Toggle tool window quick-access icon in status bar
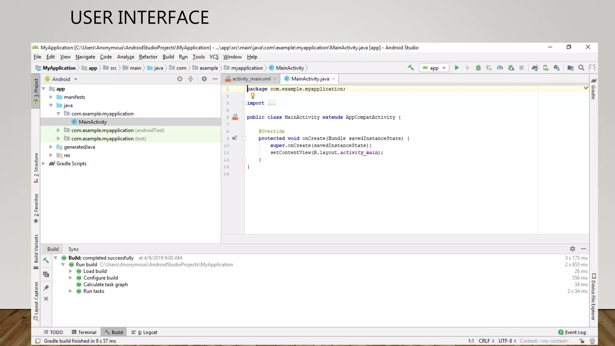615x346 pixels. [x=38, y=341]
